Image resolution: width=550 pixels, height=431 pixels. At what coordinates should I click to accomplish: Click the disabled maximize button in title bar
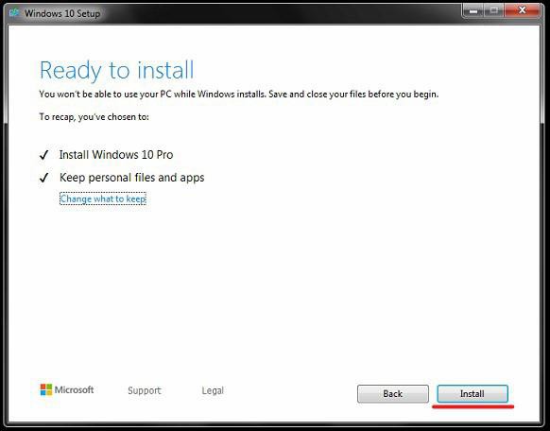pyautogui.click(x=494, y=11)
